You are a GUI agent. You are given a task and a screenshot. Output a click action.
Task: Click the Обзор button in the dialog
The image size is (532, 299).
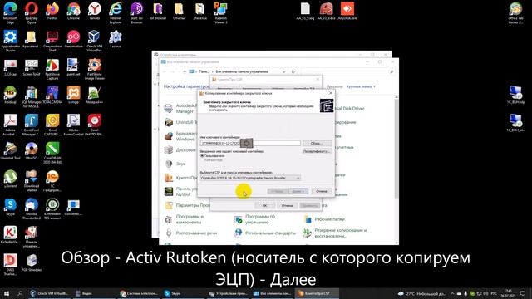click(x=316, y=144)
